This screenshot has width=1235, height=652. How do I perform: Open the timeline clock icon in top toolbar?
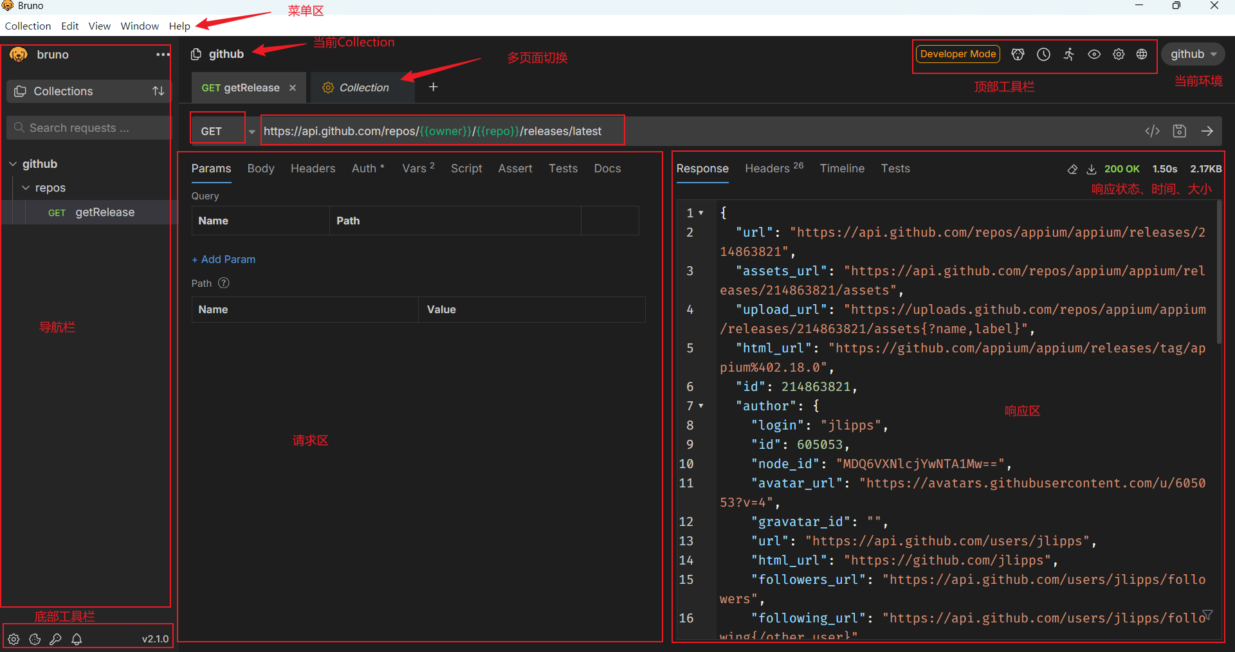(x=1043, y=55)
